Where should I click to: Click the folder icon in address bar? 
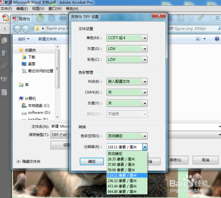(x=37, y=28)
